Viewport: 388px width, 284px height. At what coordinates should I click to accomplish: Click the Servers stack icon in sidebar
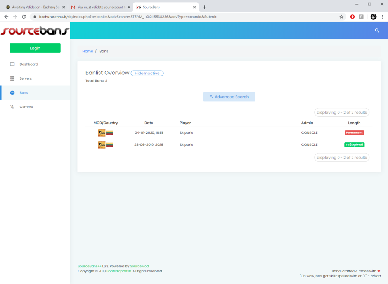tap(12, 78)
